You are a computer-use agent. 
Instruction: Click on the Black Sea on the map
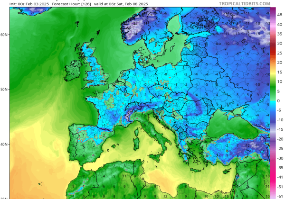228,123
